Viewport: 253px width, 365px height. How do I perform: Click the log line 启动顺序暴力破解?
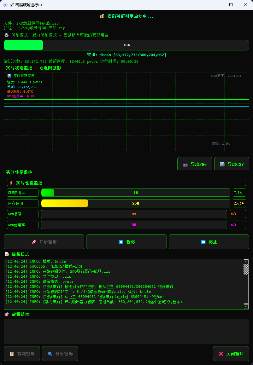click(x=94, y=302)
